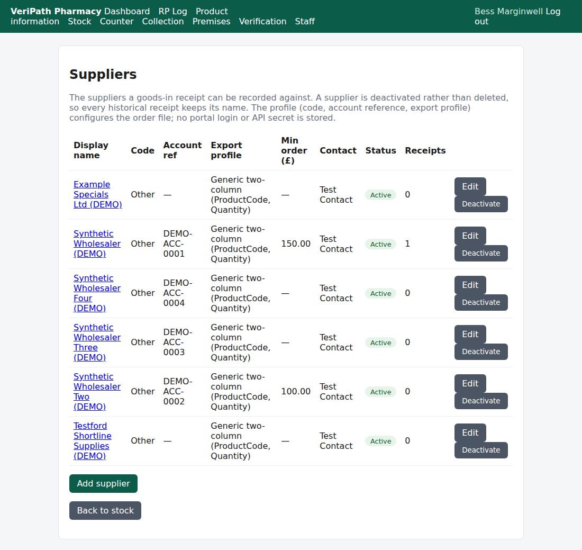
Task: Edit Synthetic Wholesaler Two supplier
Action: coord(470,383)
